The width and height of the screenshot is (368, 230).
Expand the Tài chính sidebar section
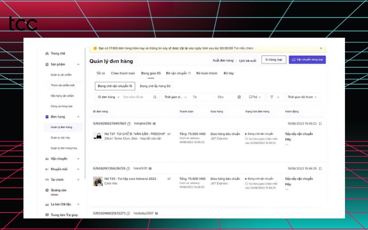pyautogui.click(x=78, y=180)
